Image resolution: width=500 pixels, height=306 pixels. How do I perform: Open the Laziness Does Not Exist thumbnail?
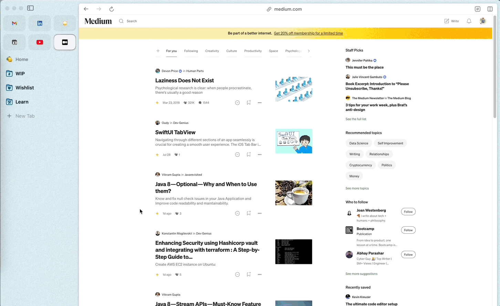pos(294,89)
